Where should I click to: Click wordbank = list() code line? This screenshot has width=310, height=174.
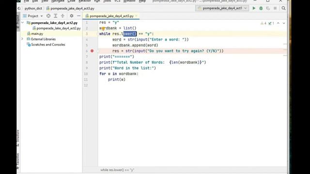(x=118, y=28)
